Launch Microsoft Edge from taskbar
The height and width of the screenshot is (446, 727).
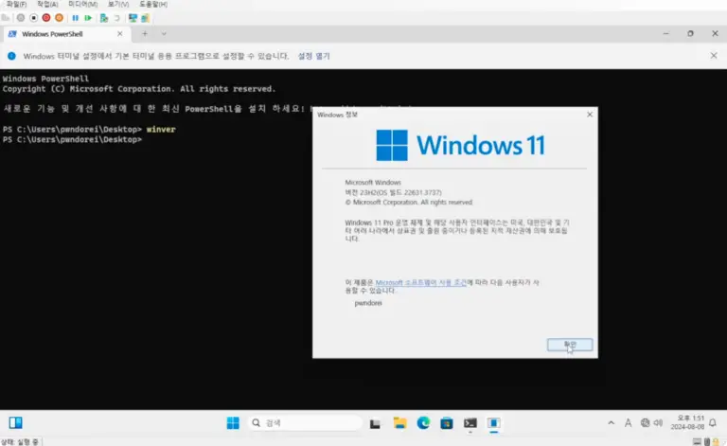(x=423, y=423)
